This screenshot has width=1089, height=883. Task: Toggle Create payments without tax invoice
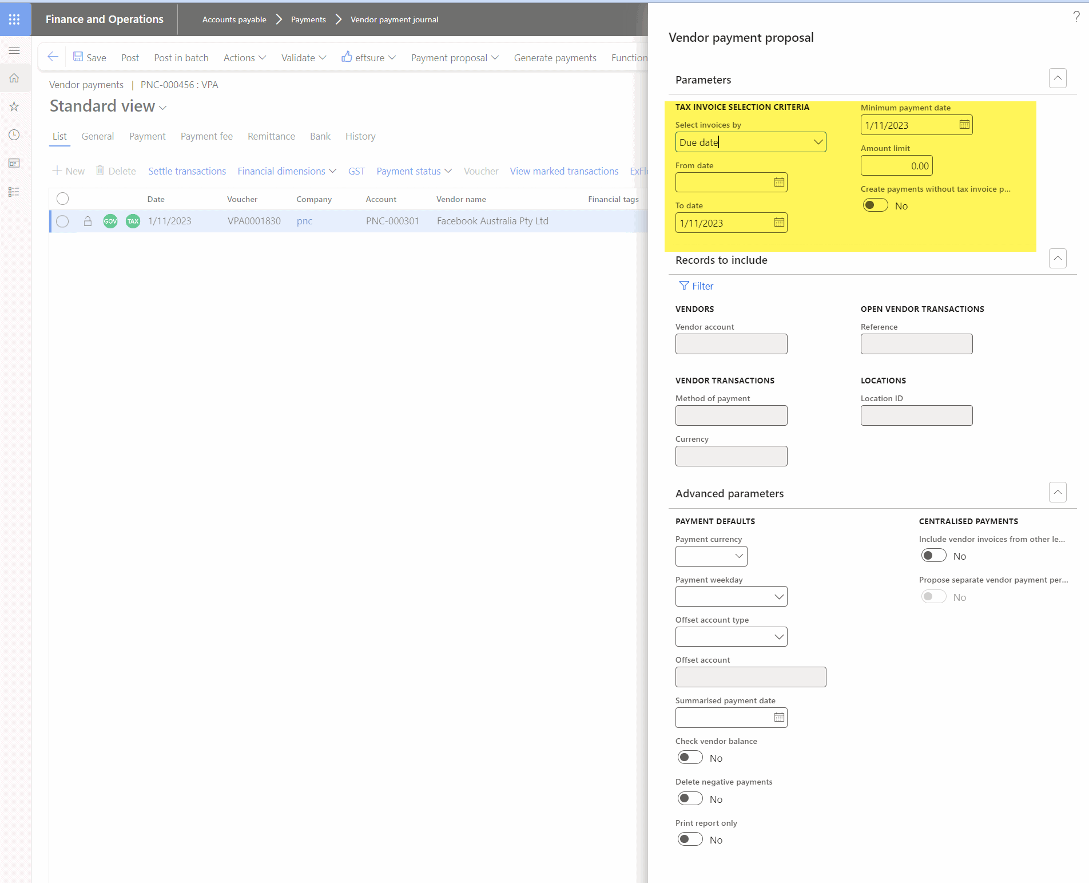pos(875,205)
